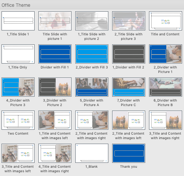Apply the Two Content layout
Image resolution: width=184 pixels, height=176 pixels.
click(x=18, y=120)
